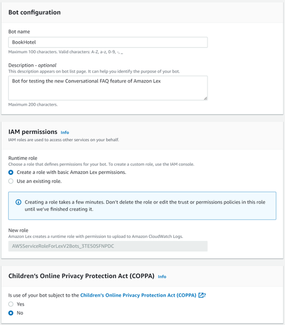Open Info link next to COPPA heading
Image resolution: width=285 pixels, height=325 pixels.
[162, 276]
